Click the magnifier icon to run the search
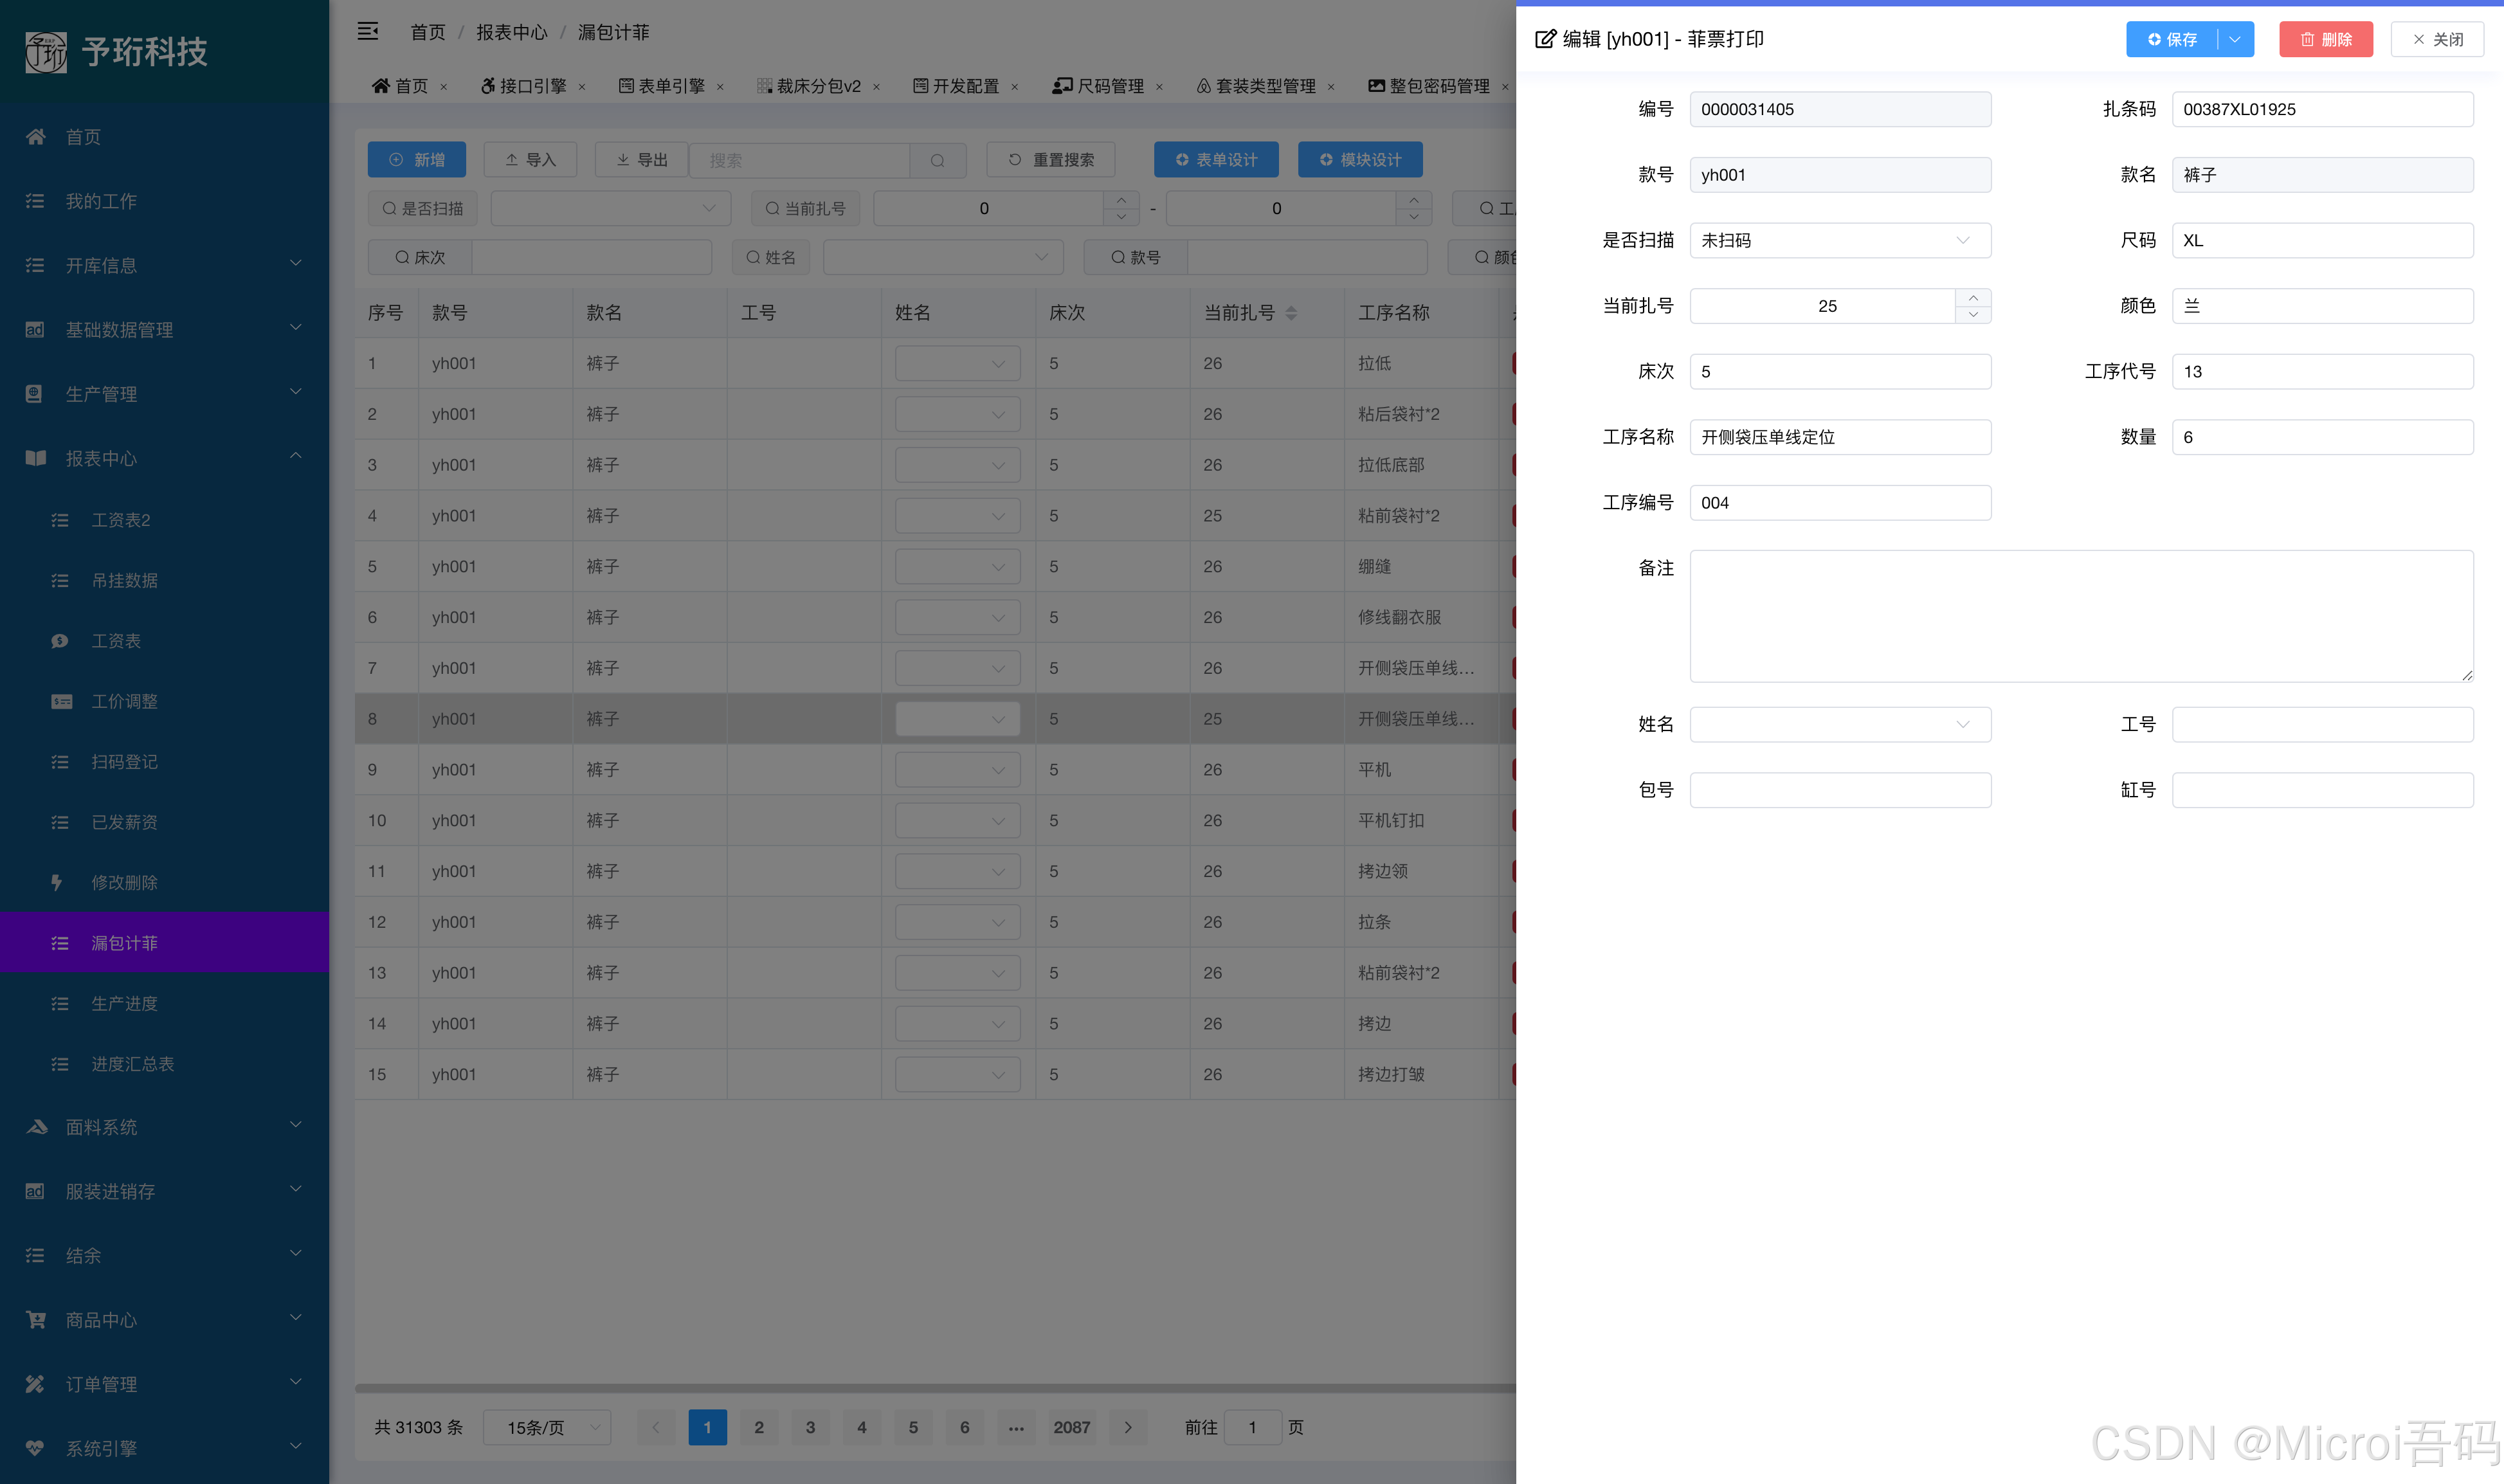Viewport: 2504px width, 1484px height. [x=937, y=160]
